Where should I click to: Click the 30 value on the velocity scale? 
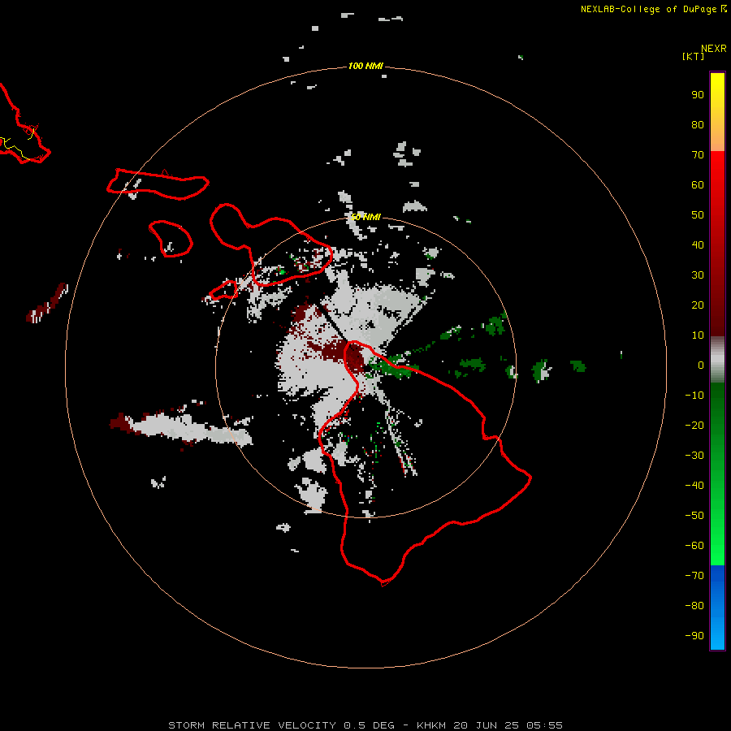[698, 275]
